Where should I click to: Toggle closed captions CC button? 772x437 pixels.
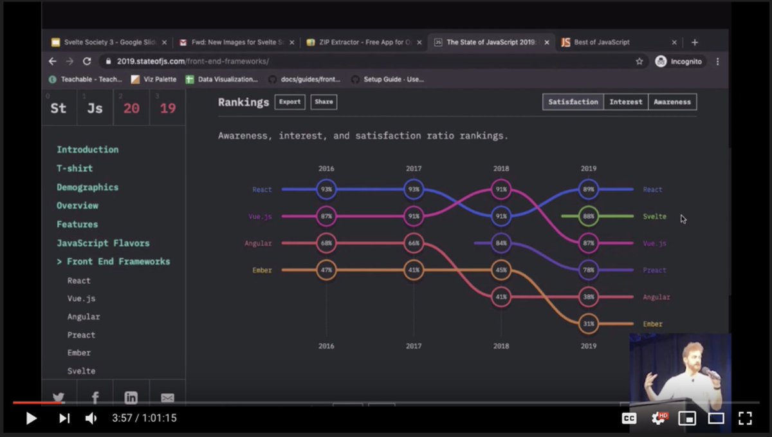pos(629,418)
